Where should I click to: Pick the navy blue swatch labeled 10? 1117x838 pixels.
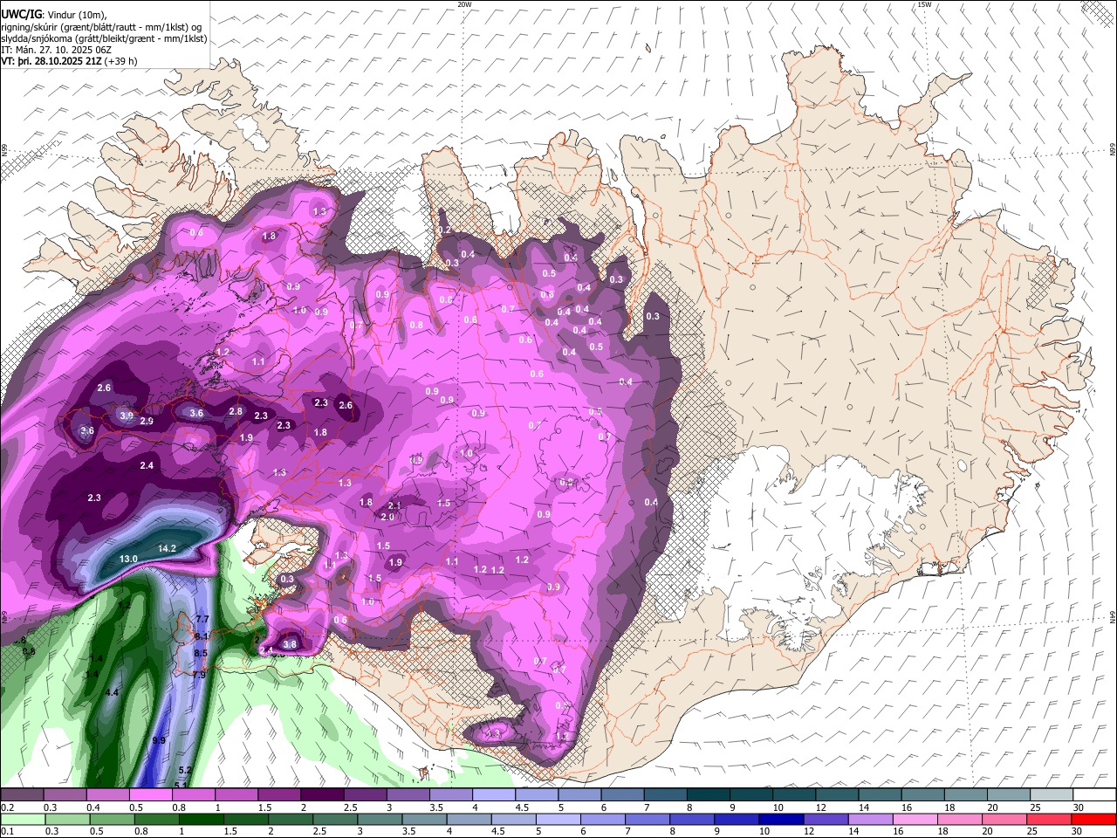pos(779,819)
